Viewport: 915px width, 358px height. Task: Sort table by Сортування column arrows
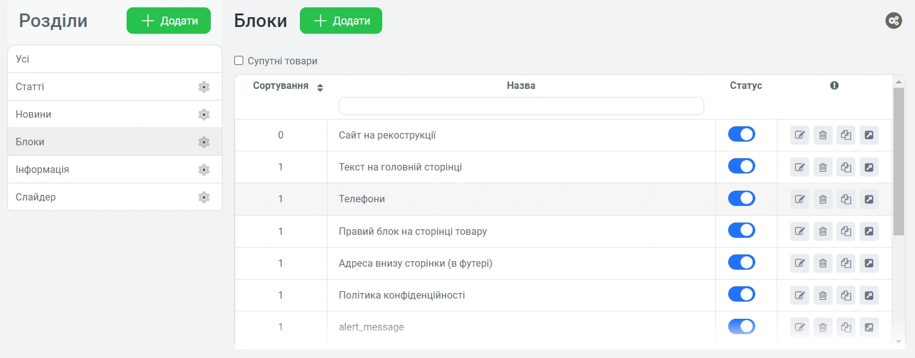tap(320, 88)
